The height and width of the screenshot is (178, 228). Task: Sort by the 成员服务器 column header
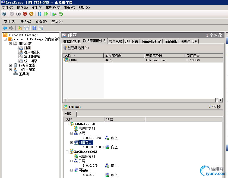tap(124, 56)
